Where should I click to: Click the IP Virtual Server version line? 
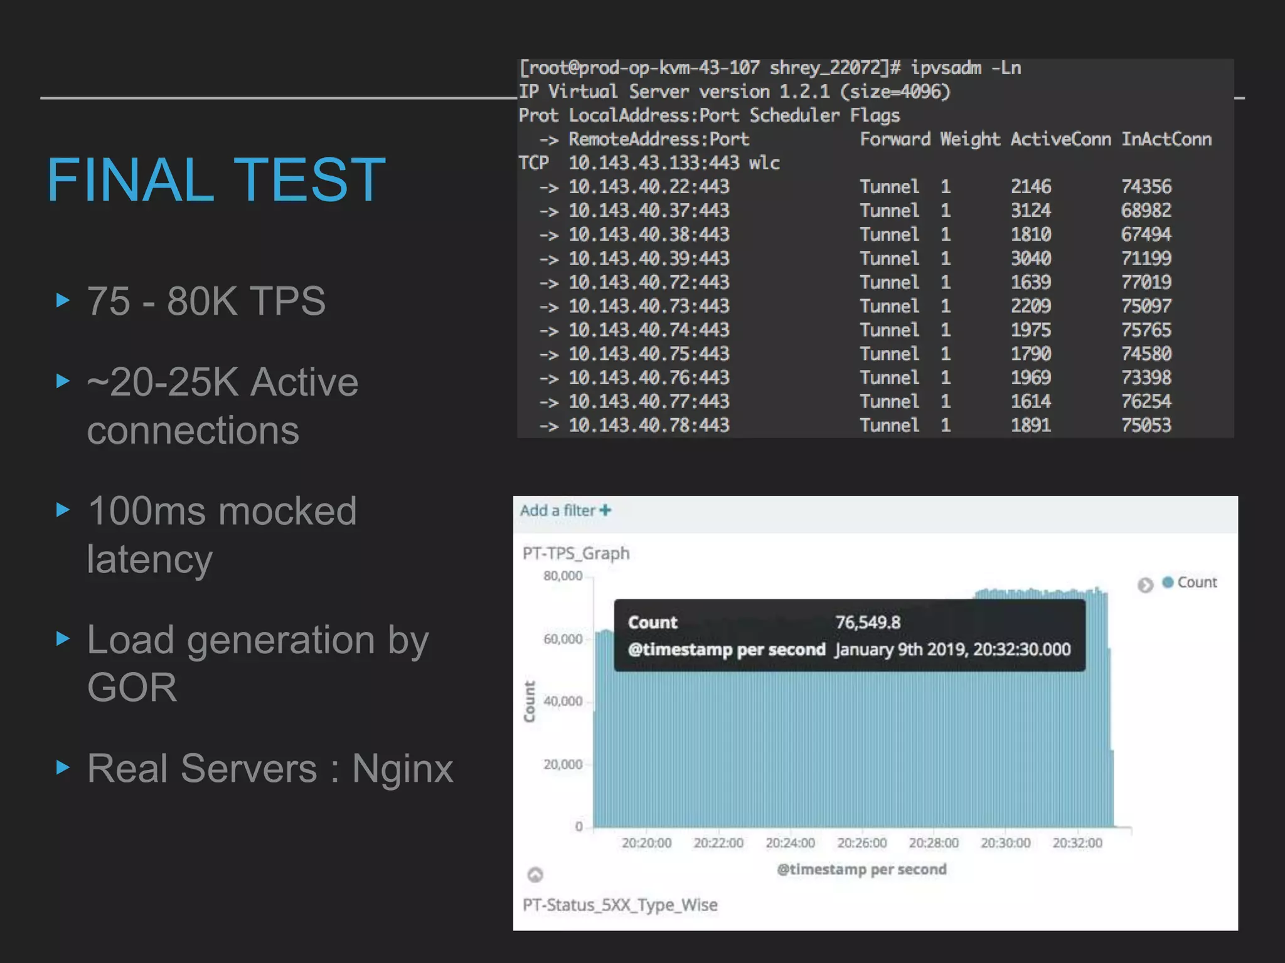click(735, 92)
